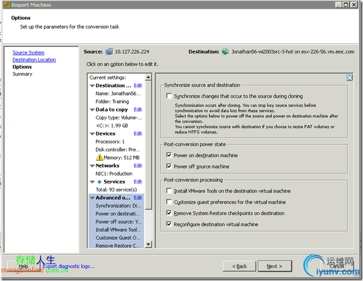Click the settings list scrollbar thumb
The image size is (363, 281).
click(x=148, y=145)
